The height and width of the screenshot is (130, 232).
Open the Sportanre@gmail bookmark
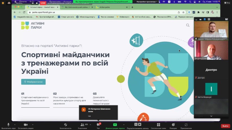pyautogui.click(x=46, y=17)
